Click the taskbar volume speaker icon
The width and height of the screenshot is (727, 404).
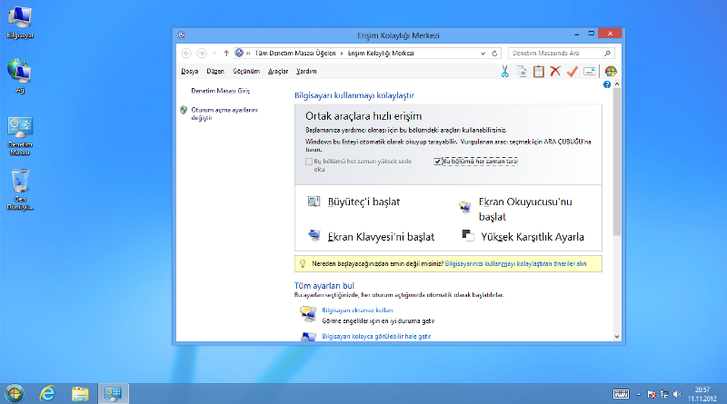pos(677,394)
